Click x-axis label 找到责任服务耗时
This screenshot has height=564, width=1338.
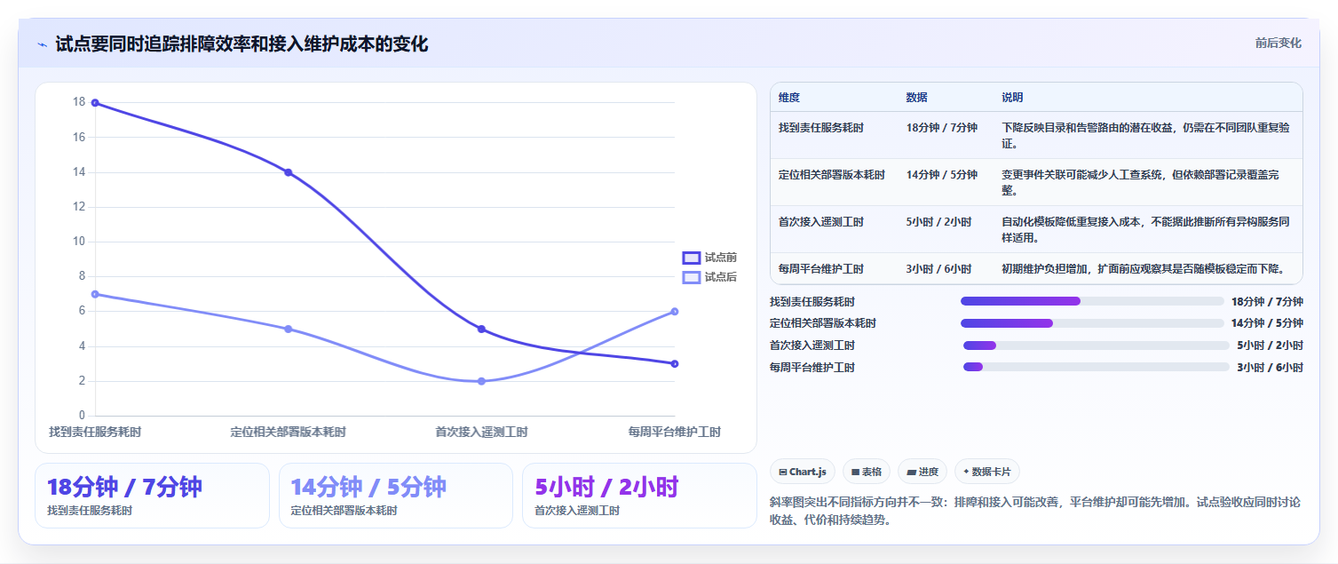coord(95,432)
